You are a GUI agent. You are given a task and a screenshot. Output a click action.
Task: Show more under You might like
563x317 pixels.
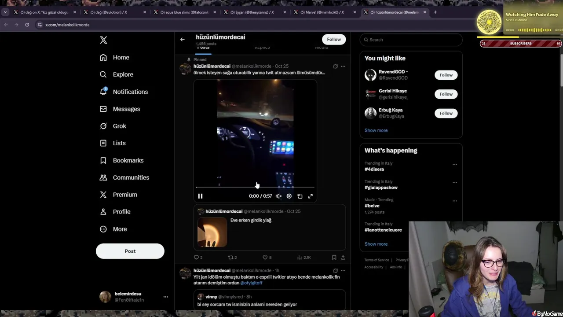376,130
